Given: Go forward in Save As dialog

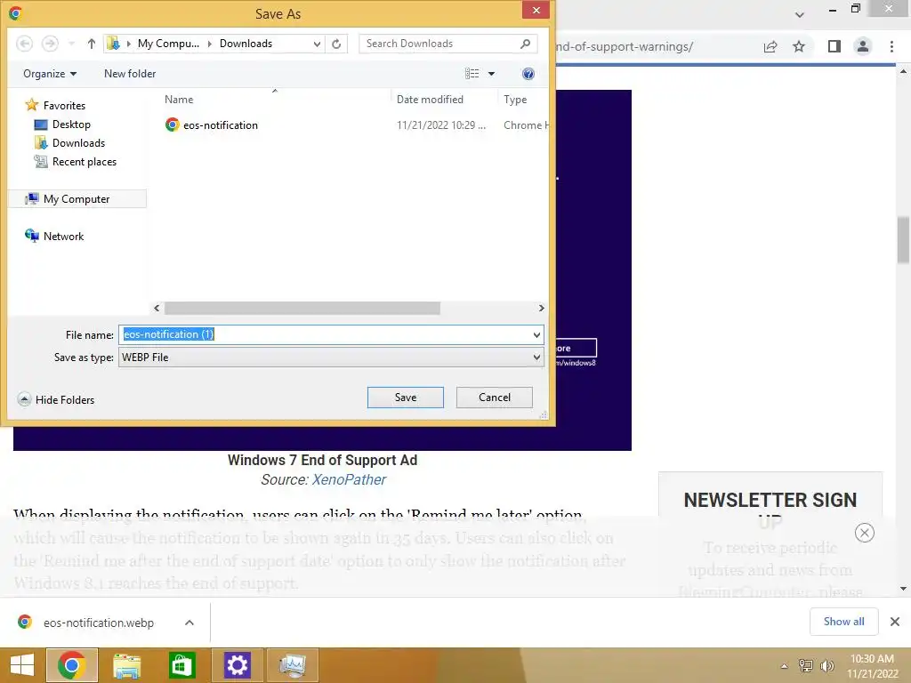Looking at the screenshot, I should pyautogui.click(x=50, y=44).
